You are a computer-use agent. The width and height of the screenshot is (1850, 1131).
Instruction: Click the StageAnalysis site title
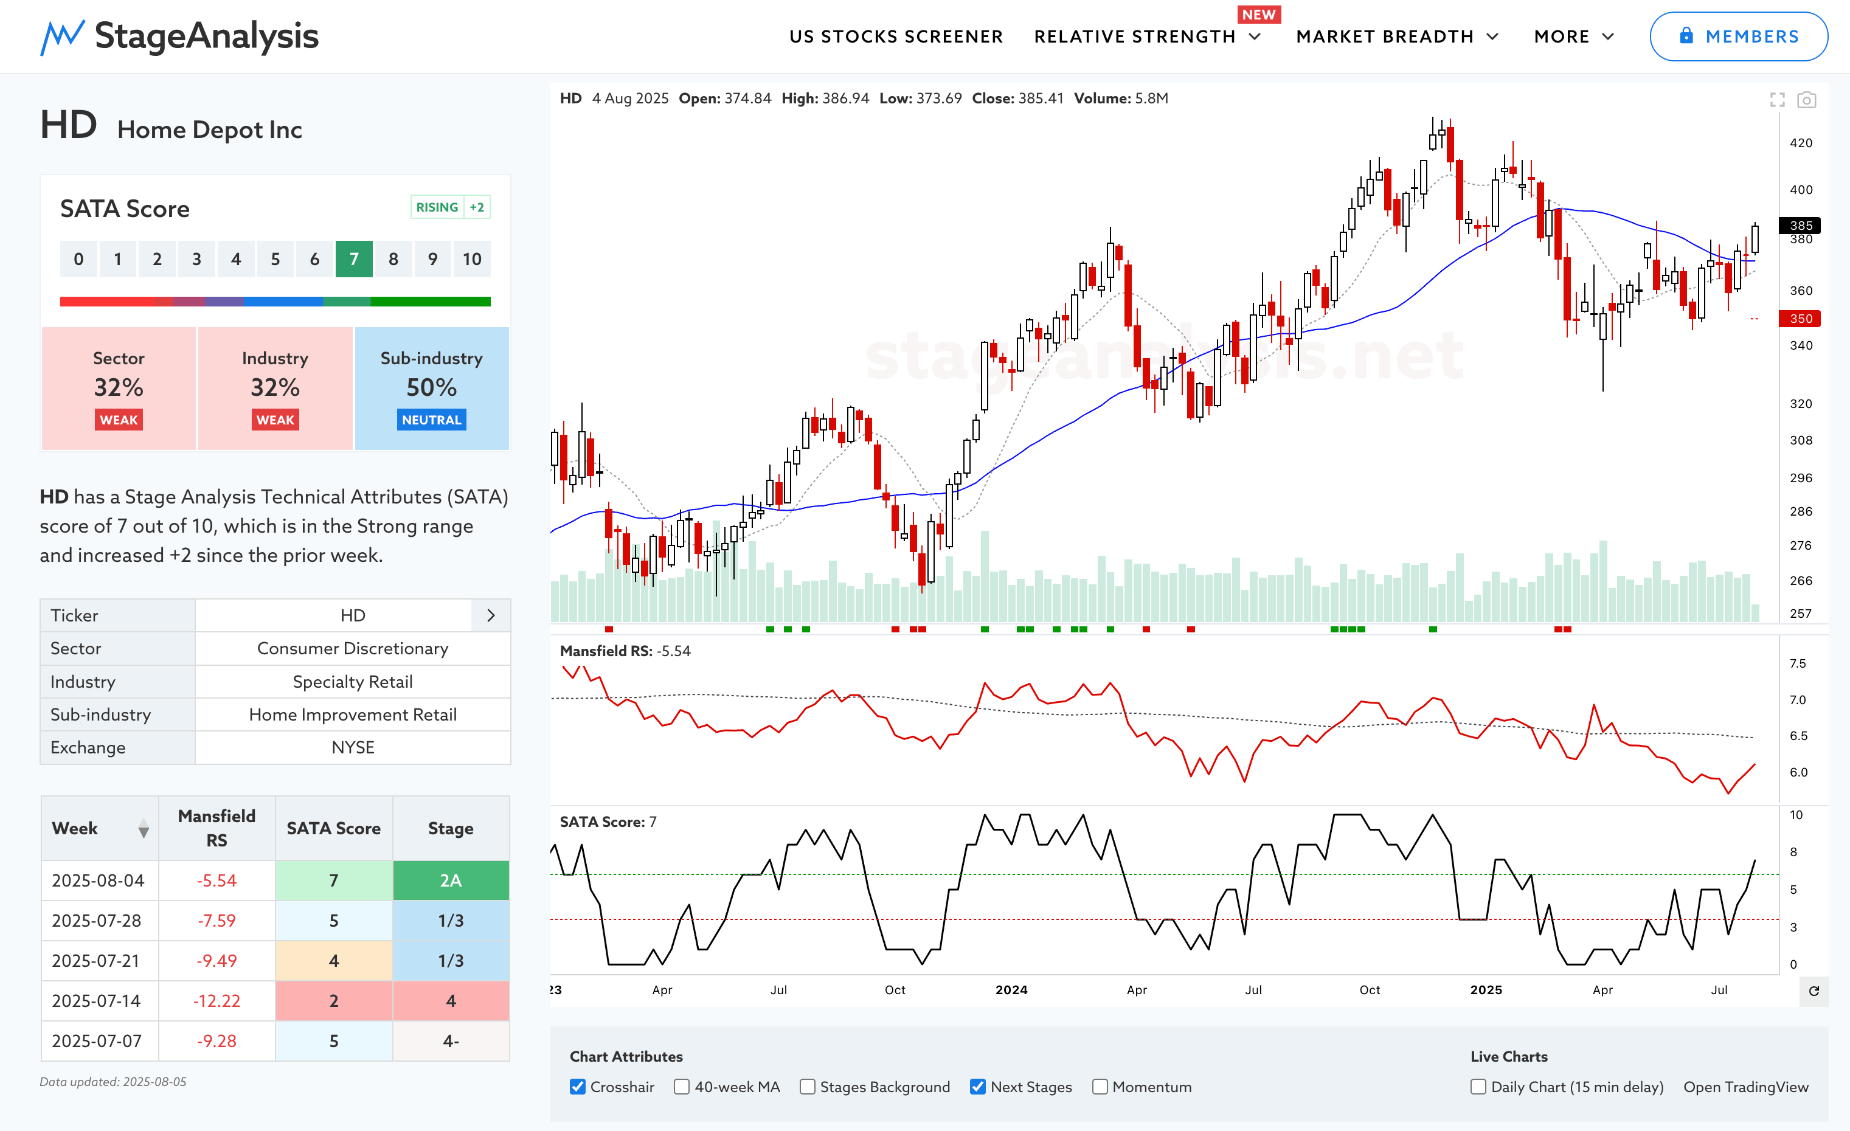[x=207, y=36]
